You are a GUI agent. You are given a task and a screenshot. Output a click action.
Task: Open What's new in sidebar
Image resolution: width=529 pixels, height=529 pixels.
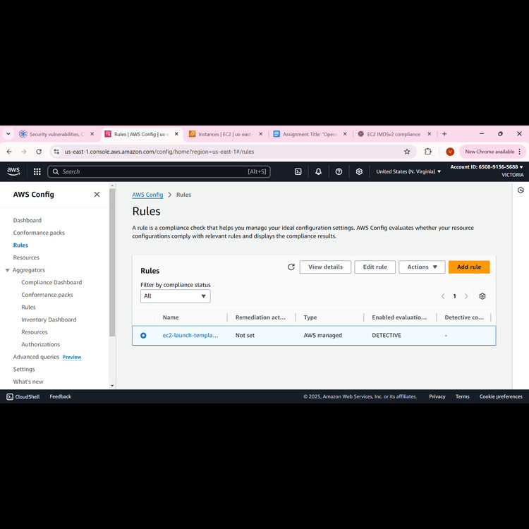(28, 382)
